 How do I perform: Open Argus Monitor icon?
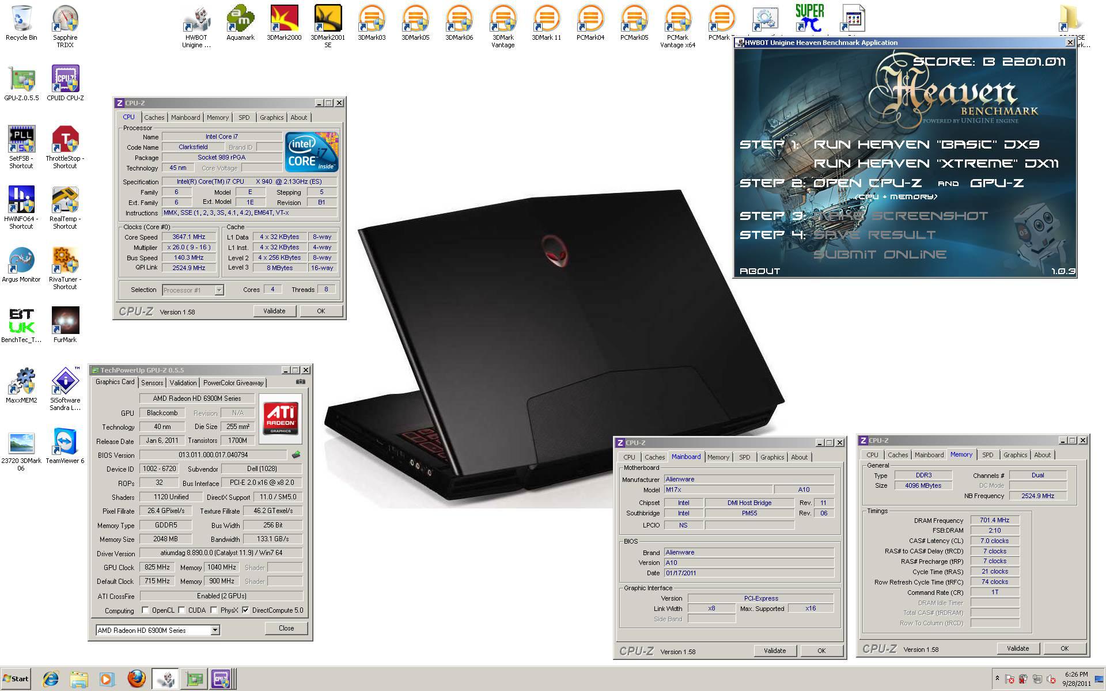21,265
